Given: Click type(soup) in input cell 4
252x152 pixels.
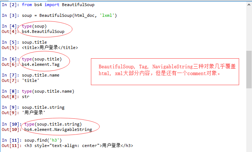Looking at the screenshot, I should click(x=34, y=26).
